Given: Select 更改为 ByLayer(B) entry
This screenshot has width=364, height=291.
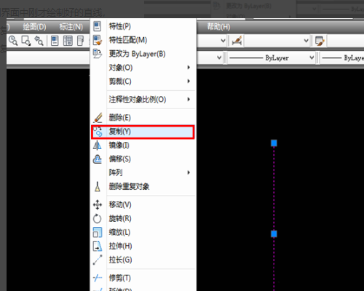Looking at the screenshot, I should pyautogui.click(x=143, y=54).
